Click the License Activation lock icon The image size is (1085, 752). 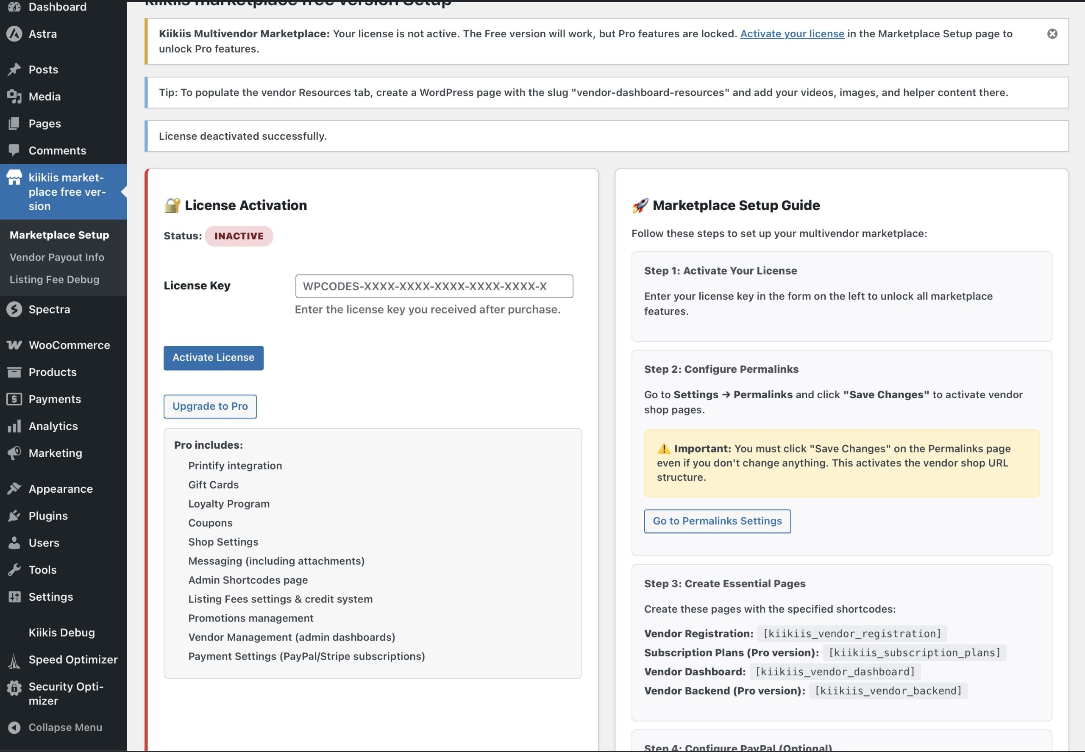coord(172,205)
